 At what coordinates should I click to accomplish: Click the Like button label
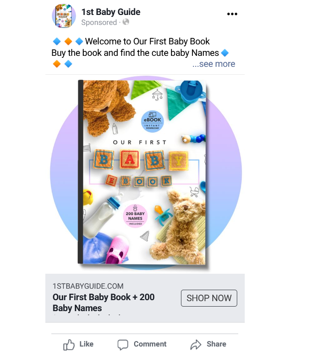[x=86, y=344]
